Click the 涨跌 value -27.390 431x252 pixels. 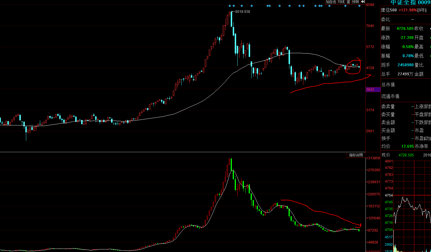407,38
